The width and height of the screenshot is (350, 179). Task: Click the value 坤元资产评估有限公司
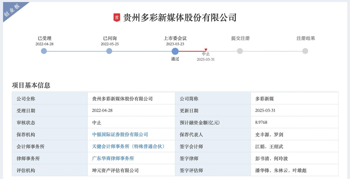coord(116,170)
